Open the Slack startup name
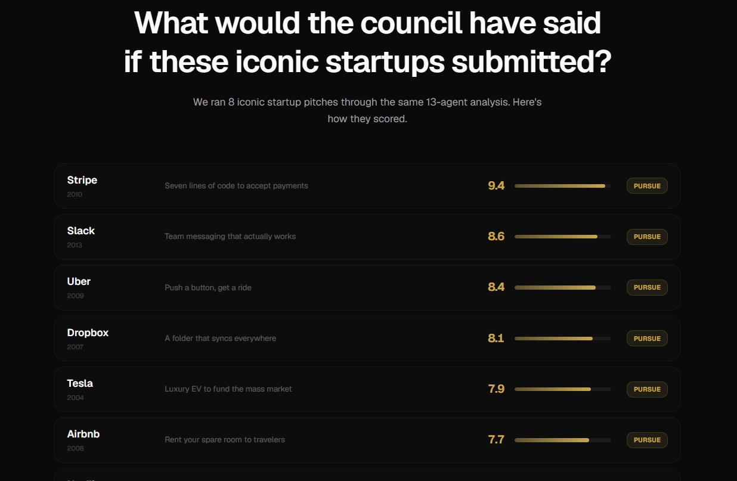737x481 pixels. click(x=81, y=231)
